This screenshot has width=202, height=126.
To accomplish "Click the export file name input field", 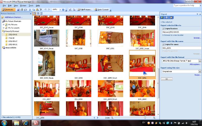I will tap(182, 48).
